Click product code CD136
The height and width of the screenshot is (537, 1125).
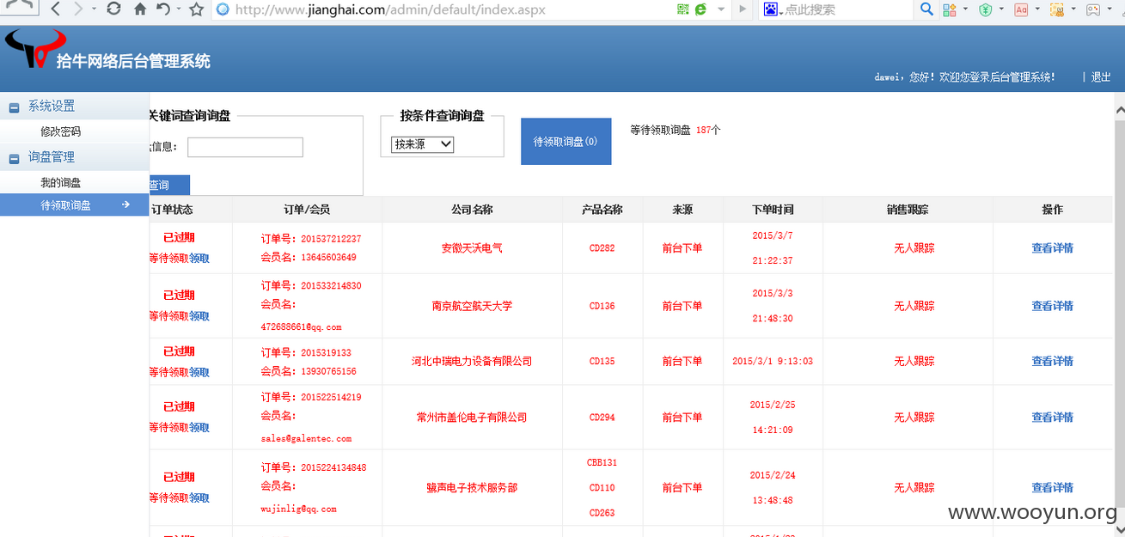[x=602, y=305]
